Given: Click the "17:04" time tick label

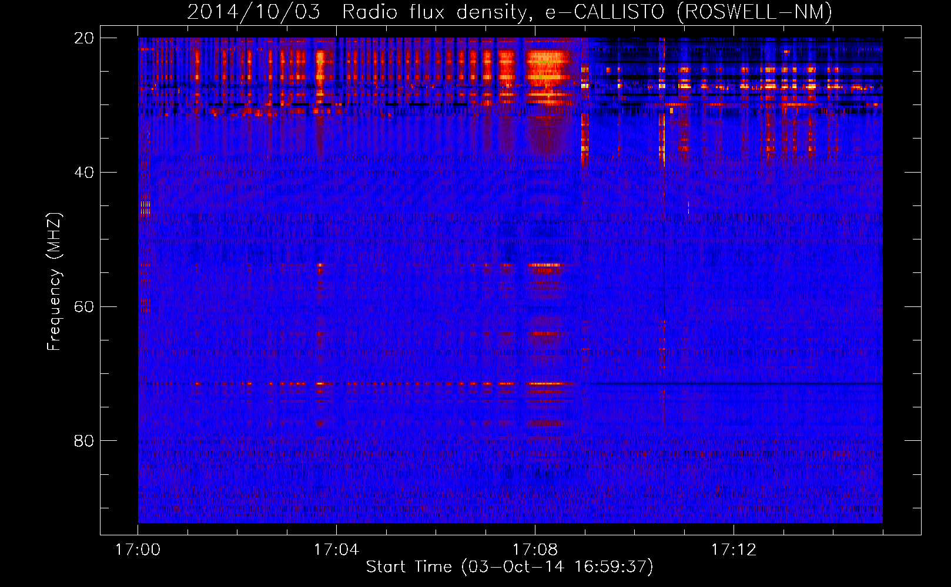Looking at the screenshot, I should [336, 549].
